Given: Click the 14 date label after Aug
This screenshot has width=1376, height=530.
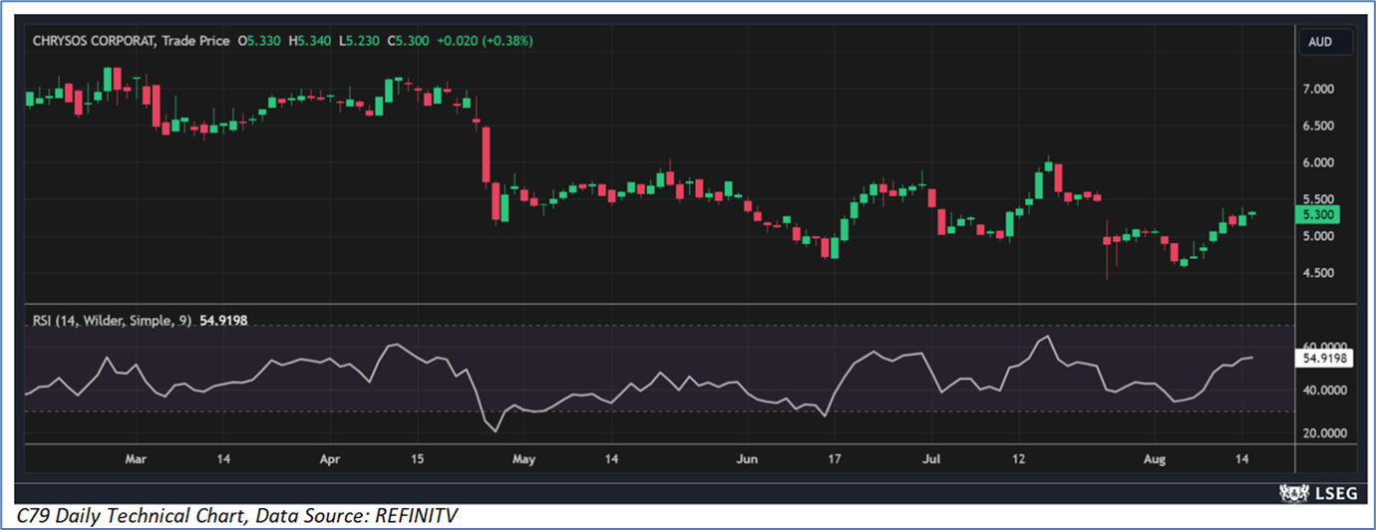Looking at the screenshot, I should (1241, 459).
